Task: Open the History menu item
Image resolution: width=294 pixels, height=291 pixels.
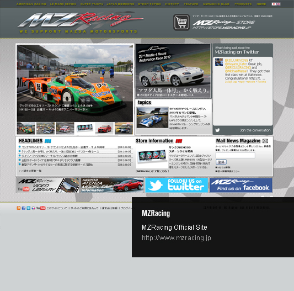Action: click(172, 4)
